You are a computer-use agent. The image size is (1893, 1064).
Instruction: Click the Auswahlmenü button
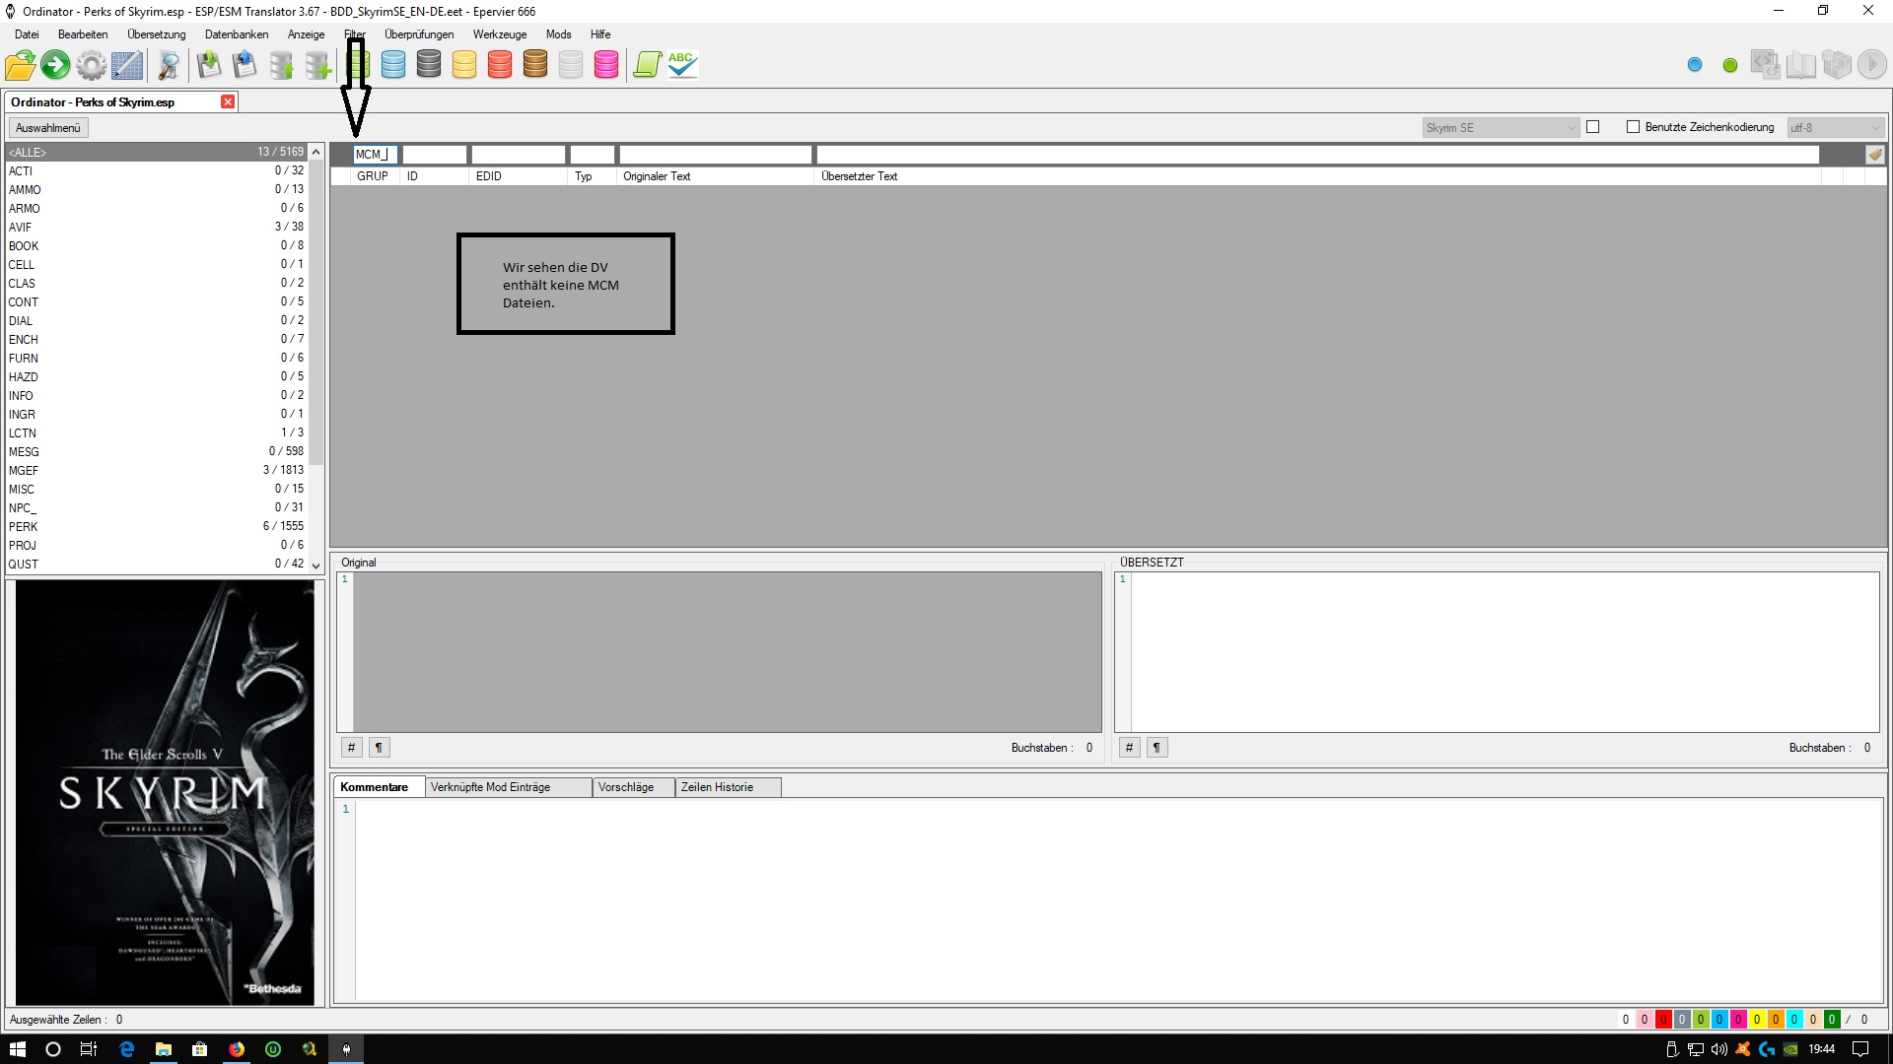click(48, 128)
